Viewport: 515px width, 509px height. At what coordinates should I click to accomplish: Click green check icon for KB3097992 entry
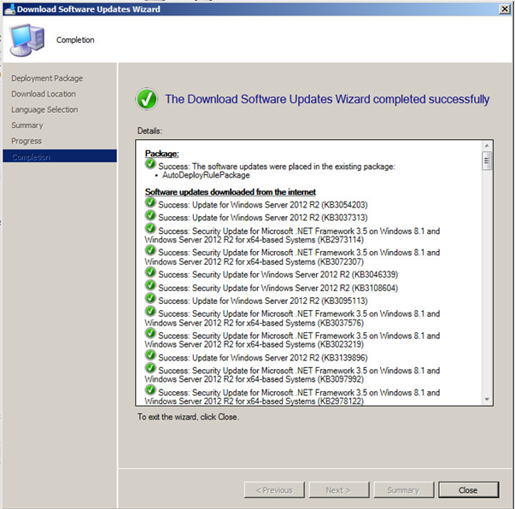150,368
